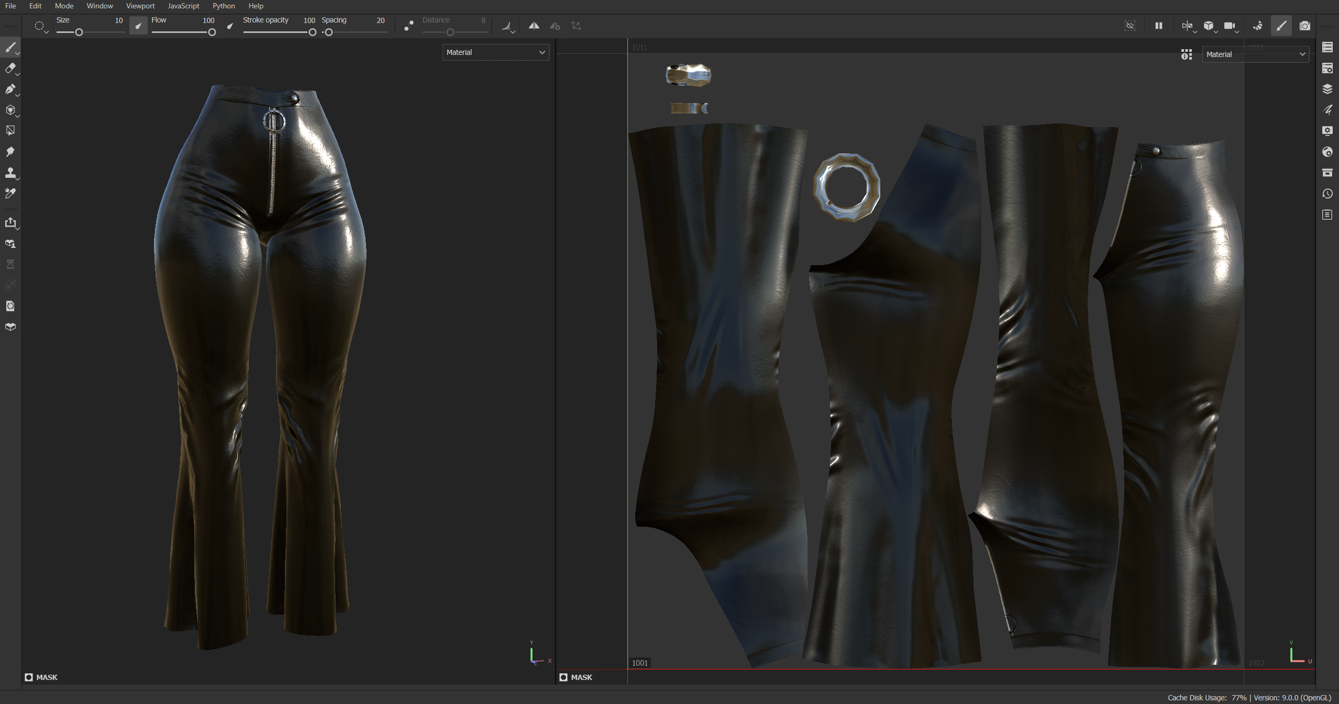Select the Smudge tool
This screenshot has width=1339, height=704.
pos(10,152)
